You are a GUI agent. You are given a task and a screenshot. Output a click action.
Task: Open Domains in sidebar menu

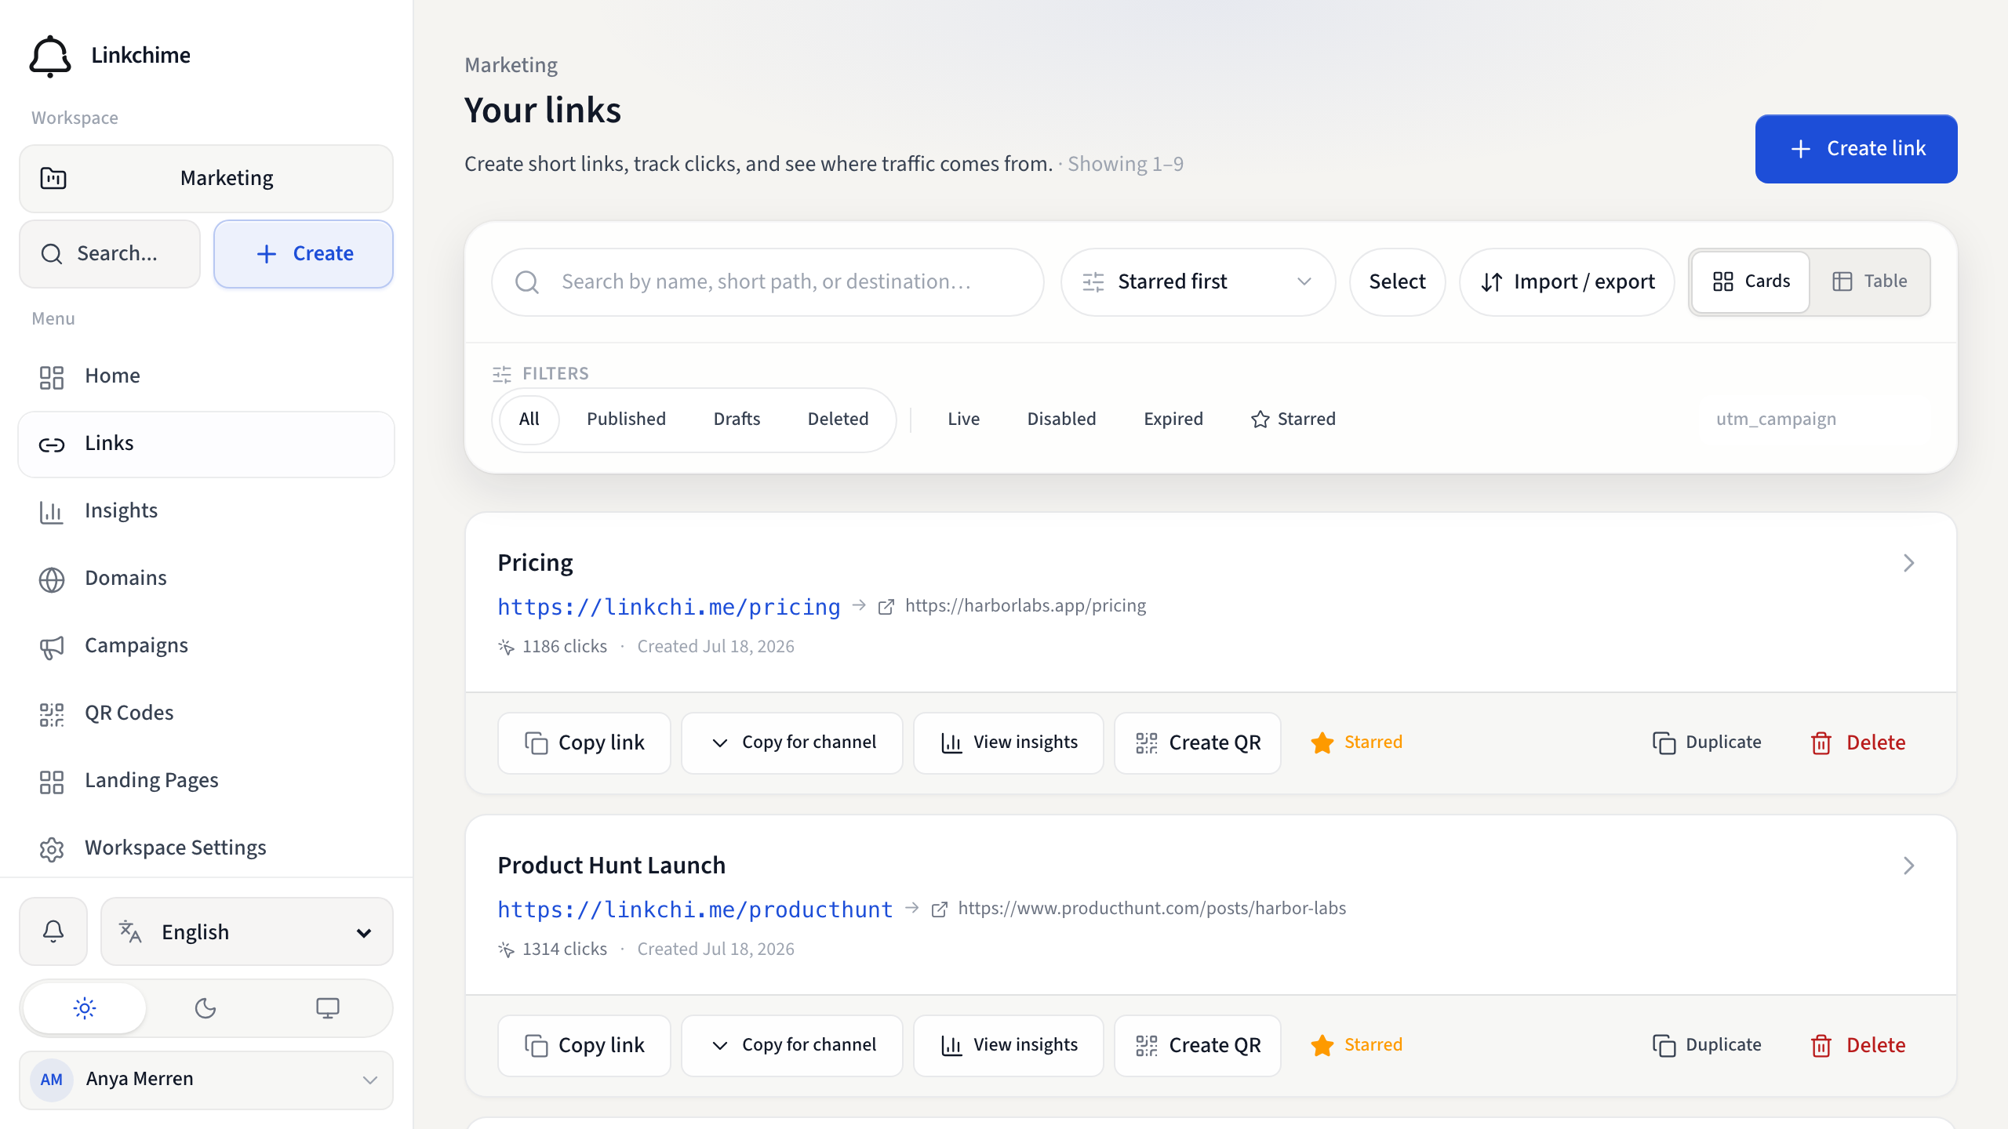pos(206,579)
